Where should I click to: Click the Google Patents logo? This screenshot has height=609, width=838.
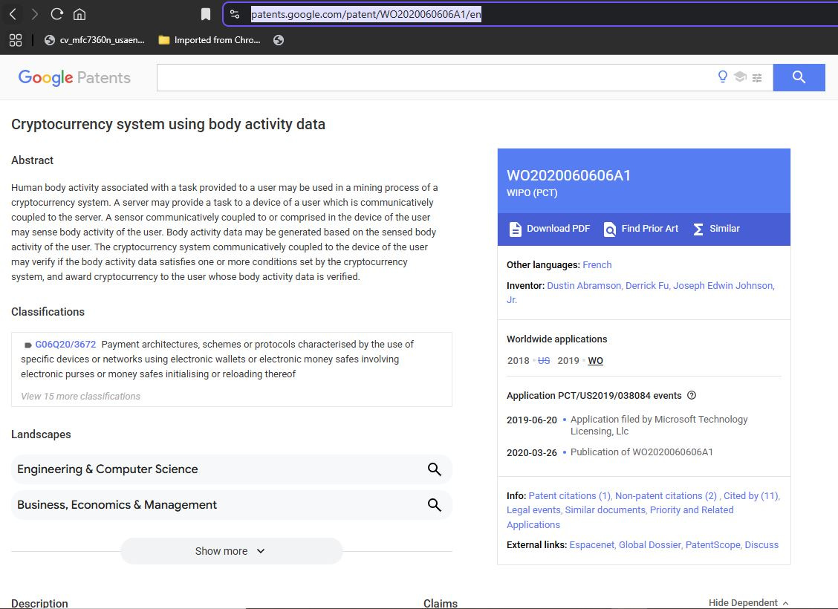74,77
